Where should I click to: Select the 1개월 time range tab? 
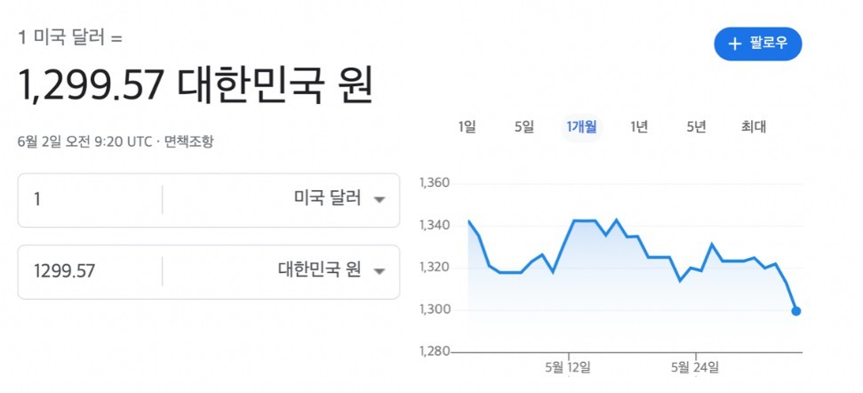582,127
